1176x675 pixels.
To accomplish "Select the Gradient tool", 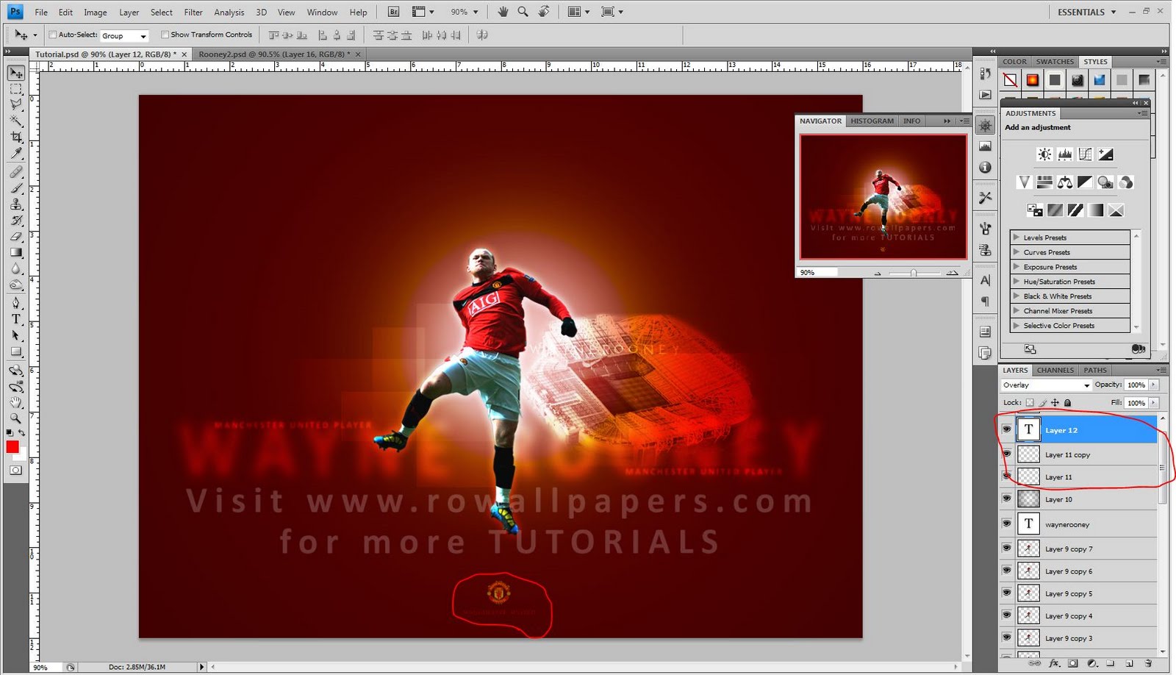I will coord(16,253).
